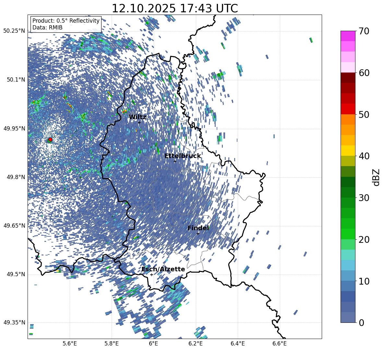Select the Ettelbruck city label
Screen dimensions: 384x350
coord(183,156)
